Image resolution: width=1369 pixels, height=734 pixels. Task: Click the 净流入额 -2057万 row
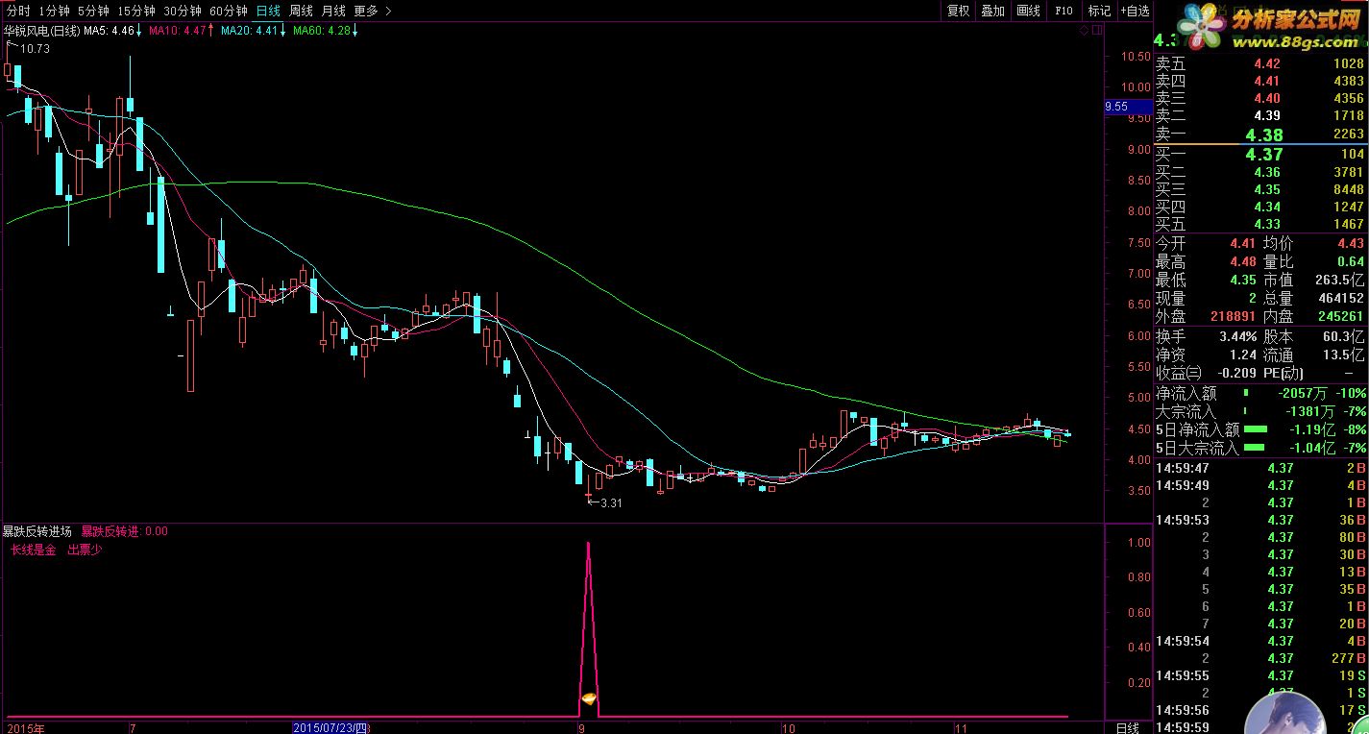point(1259,393)
